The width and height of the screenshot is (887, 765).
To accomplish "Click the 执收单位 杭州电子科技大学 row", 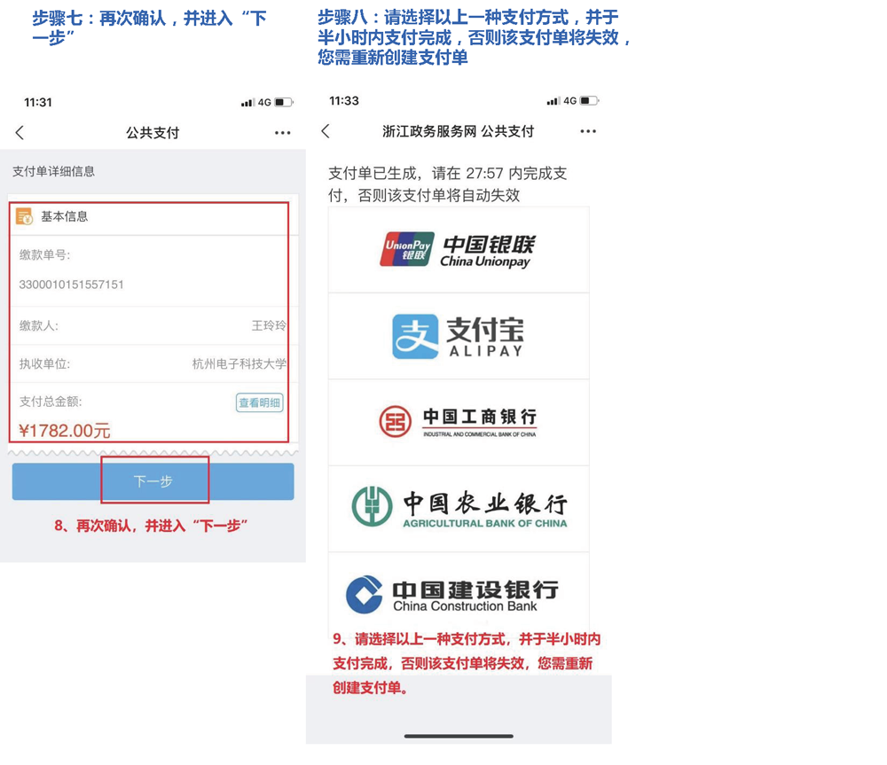I will tap(153, 363).
